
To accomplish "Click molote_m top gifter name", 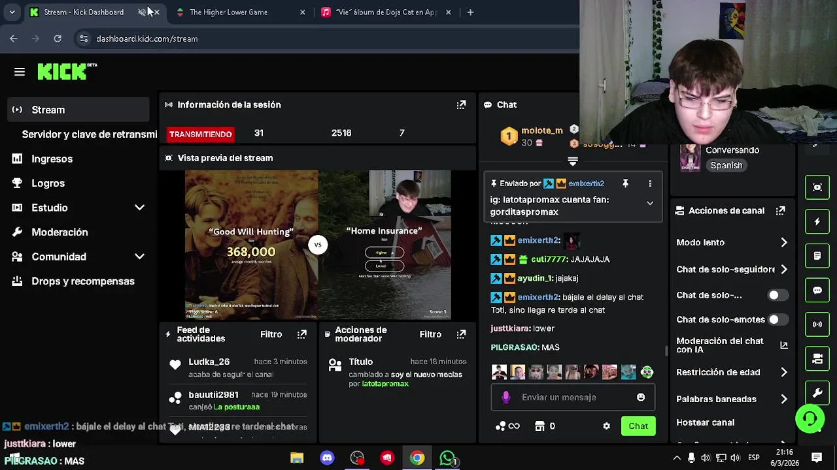I will (x=542, y=131).
